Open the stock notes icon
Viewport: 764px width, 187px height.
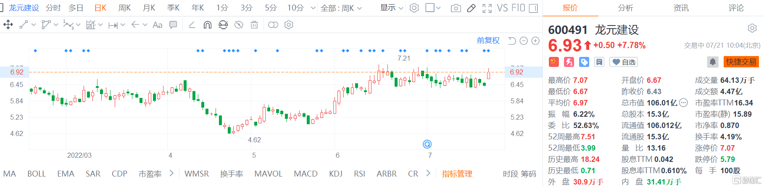599,62
